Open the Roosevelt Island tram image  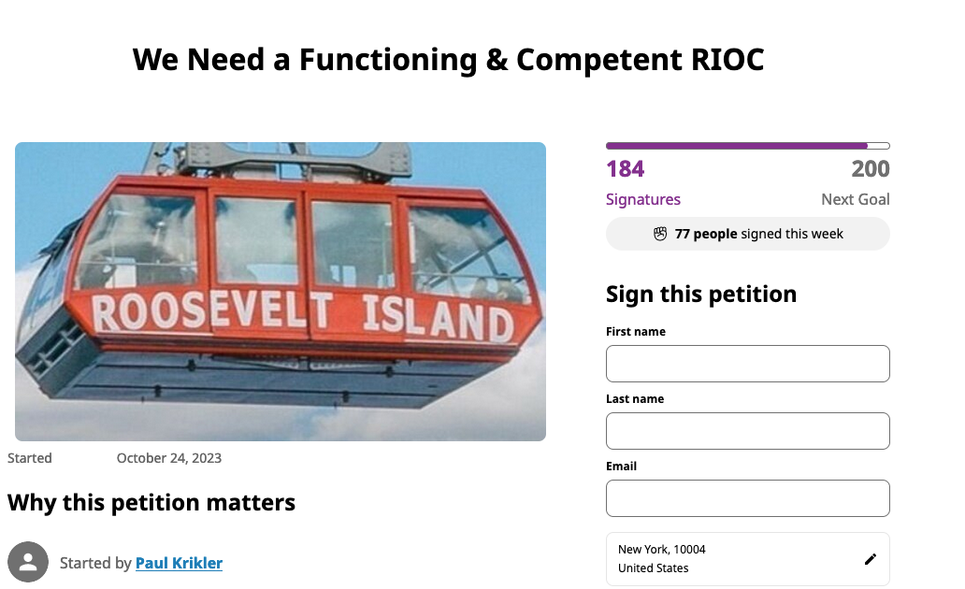[281, 292]
